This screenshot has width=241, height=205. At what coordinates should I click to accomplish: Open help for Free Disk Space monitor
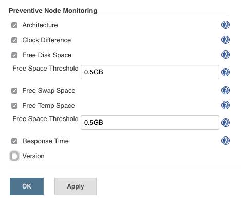coord(226,55)
